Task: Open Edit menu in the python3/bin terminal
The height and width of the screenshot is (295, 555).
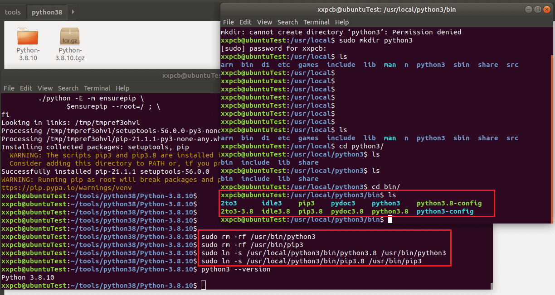Action: [x=245, y=22]
